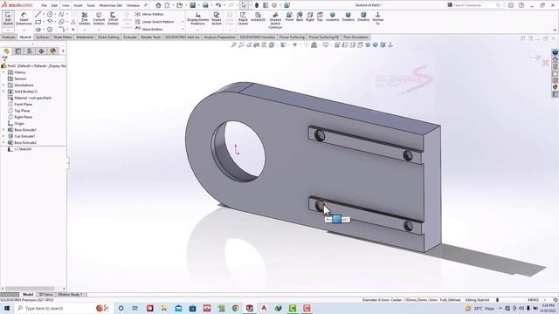Switch to Dimetric view
The height and width of the screenshot is (314, 559).
363,17
